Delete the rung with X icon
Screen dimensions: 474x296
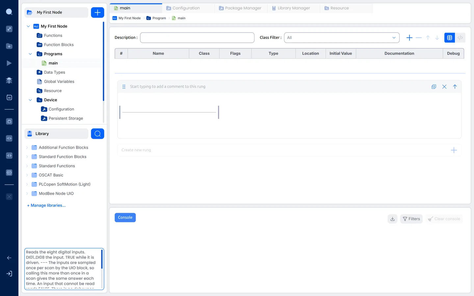pyautogui.click(x=444, y=86)
